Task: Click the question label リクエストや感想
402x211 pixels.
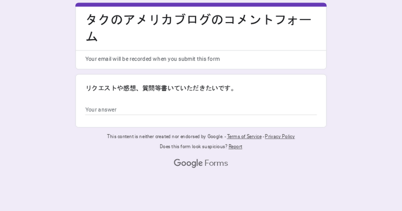Action: [160, 88]
